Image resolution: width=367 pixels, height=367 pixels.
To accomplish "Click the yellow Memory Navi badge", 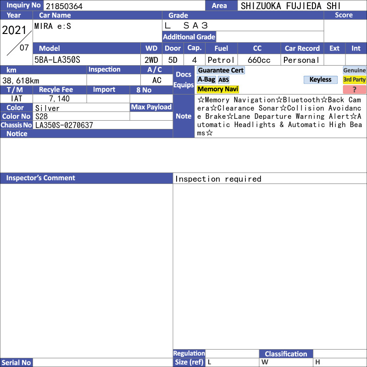I will (x=217, y=89).
